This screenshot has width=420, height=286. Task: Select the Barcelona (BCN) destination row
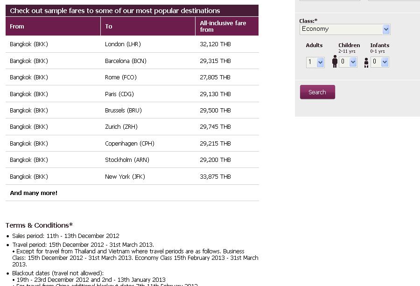132,61
